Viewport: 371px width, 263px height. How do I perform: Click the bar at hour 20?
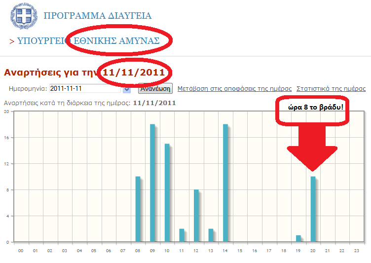pos(313,209)
